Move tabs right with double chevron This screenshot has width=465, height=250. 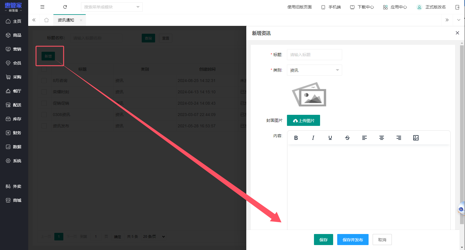pos(447,20)
